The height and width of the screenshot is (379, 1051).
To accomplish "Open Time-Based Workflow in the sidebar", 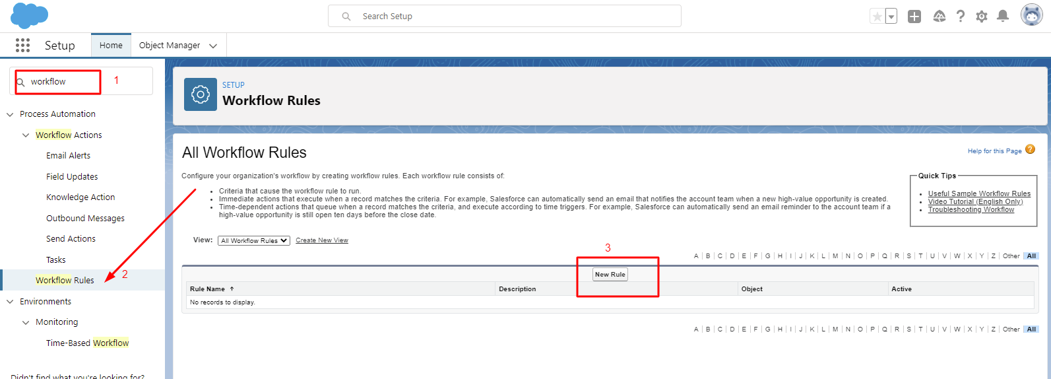I will pos(88,343).
